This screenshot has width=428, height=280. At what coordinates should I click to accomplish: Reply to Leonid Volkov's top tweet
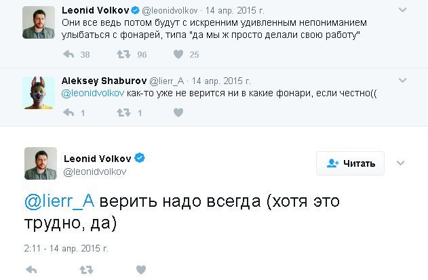[x=69, y=54]
